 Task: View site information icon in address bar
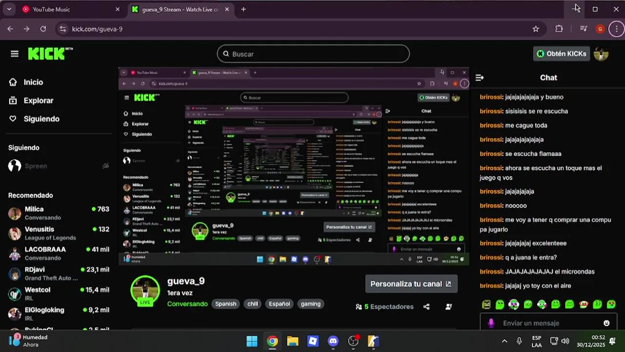(x=62, y=29)
